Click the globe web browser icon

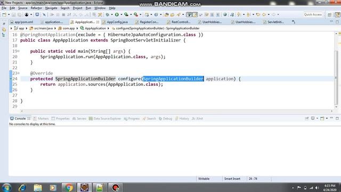(x=225, y=14)
